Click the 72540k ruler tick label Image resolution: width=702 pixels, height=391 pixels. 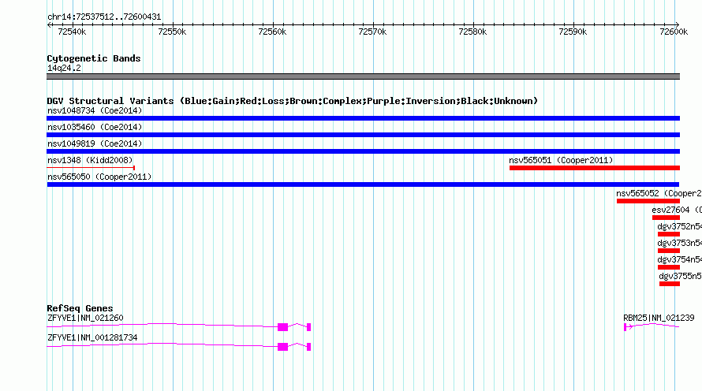[72, 32]
